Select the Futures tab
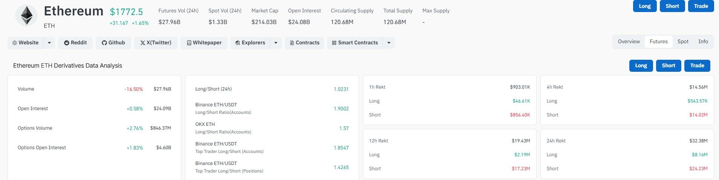The width and height of the screenshot is (719, 180). 659,42
